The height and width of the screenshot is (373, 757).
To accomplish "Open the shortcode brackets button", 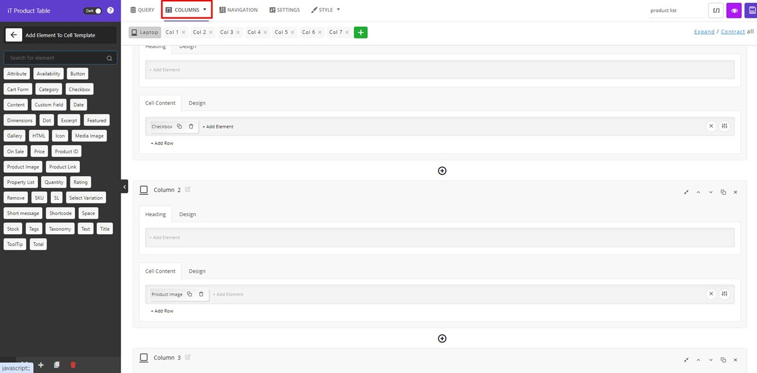I will point(716,10).
